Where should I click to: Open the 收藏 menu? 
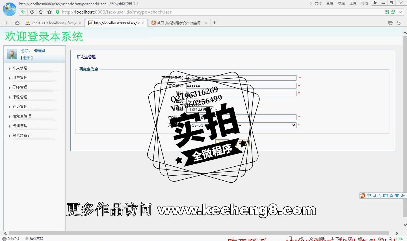[341, 3]
